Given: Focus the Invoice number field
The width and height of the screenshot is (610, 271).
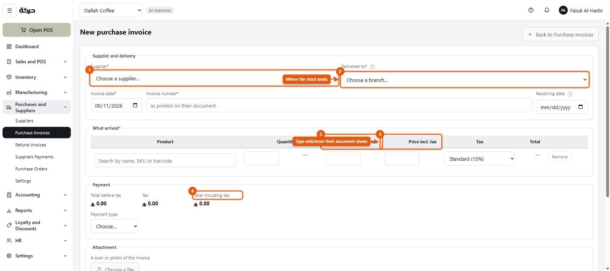Looking at the screenshot, I should tap(339, 106).
